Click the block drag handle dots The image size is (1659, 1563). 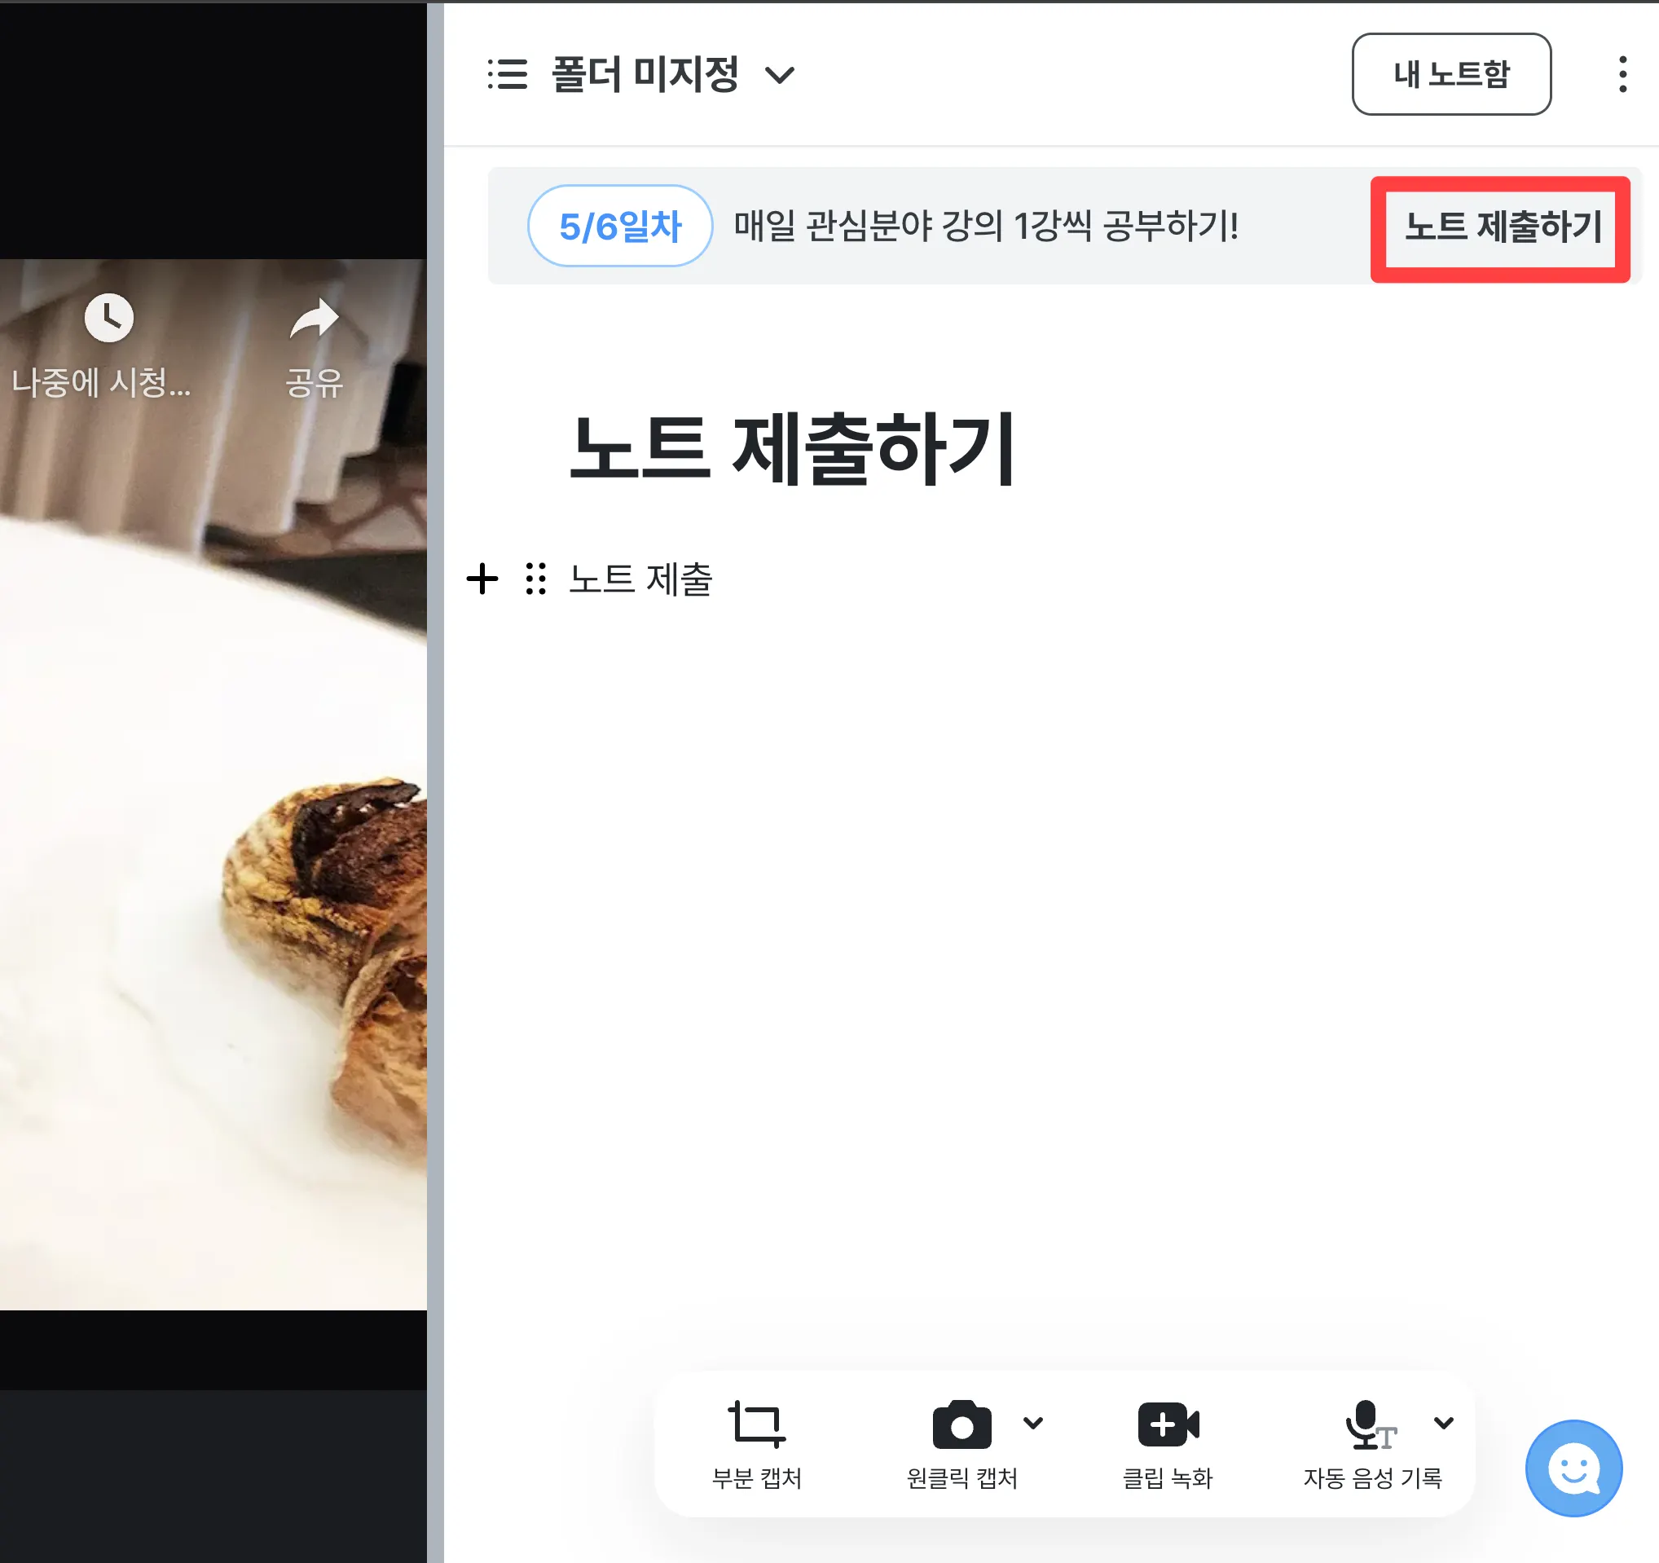[536, 579]
